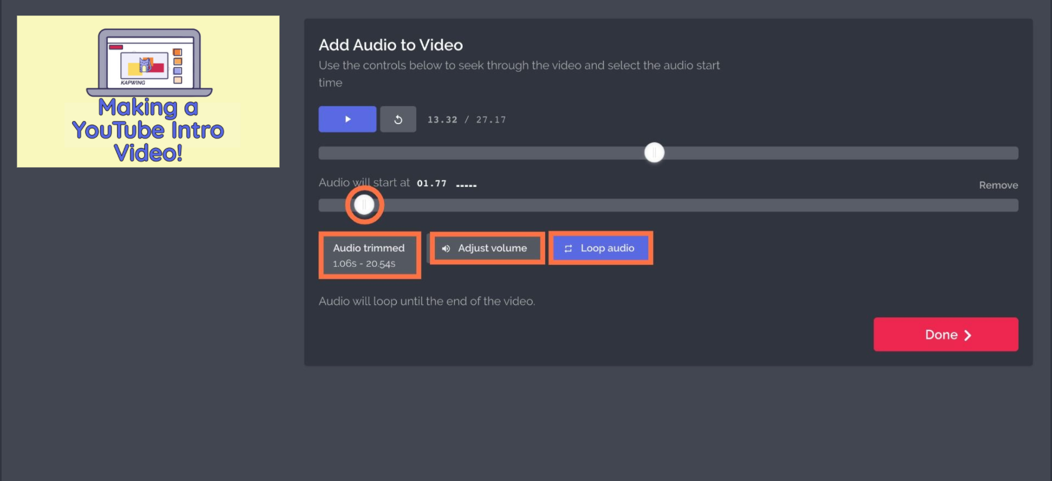Image resolution: width=1052 pixels, height=481 pixels.
Task: Click the YouTube Intro video thumbnail
Action: coord(148,91)
